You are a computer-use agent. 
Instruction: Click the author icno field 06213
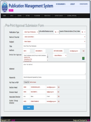tap(26, 51)
